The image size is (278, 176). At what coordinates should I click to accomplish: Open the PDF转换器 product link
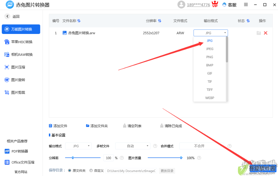[16, 151]
